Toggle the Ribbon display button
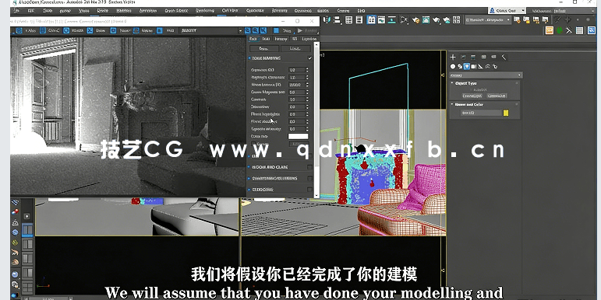The image size is (601, 300). (371, 20)
